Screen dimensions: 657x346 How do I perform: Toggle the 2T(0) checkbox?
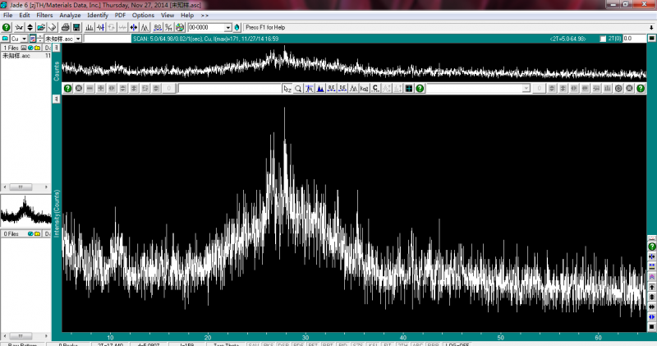(x=604, y=39)
